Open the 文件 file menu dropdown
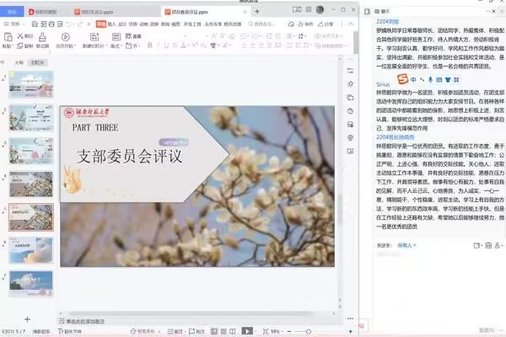The image size is (506, 337). 19,24
